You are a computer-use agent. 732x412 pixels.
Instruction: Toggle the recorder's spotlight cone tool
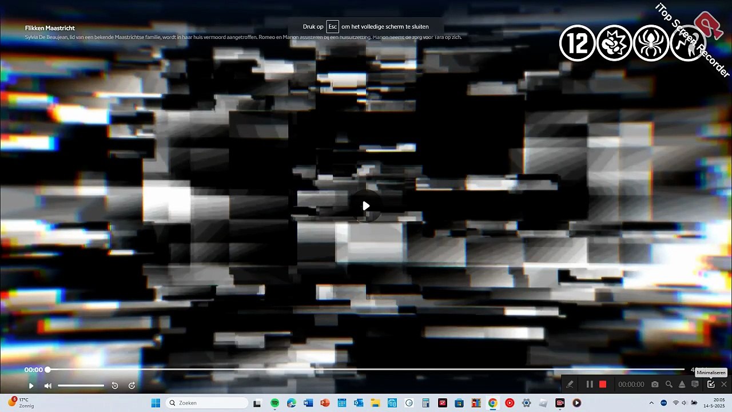click(x=682, y=385)
